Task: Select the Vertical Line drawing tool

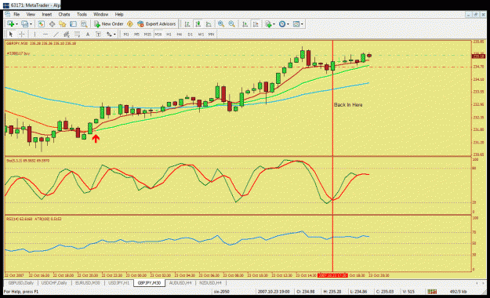Action: tap(34, 34)
